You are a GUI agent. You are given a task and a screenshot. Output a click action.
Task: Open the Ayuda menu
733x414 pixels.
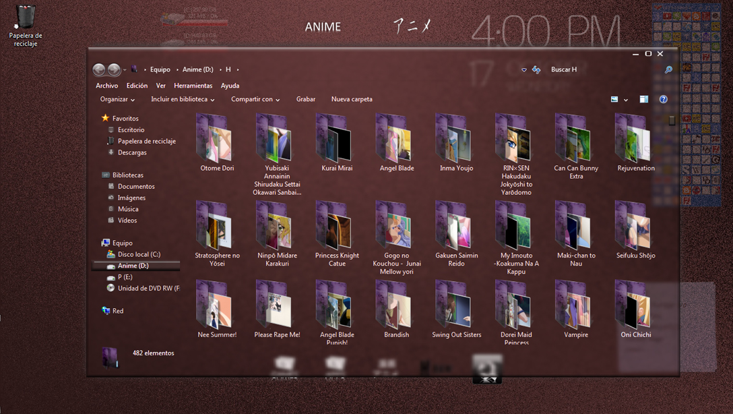click(230, 86)
